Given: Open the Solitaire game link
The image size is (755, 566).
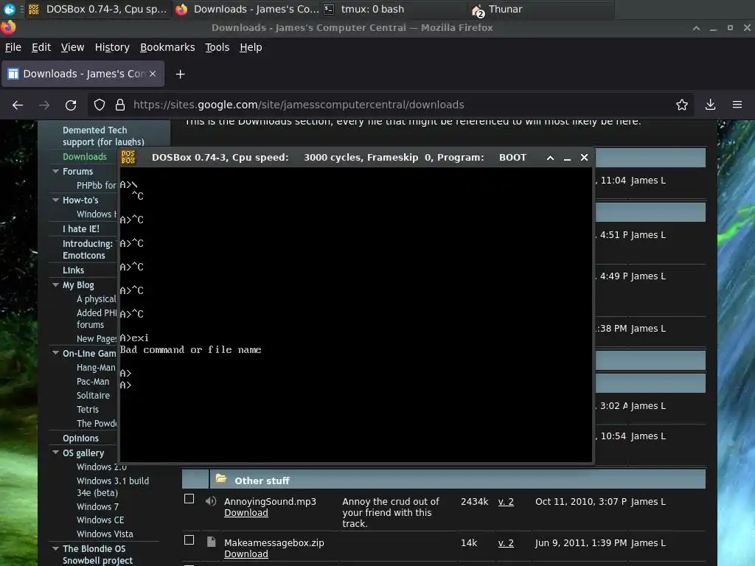Looking at the screenshot, I should point(93,396).
